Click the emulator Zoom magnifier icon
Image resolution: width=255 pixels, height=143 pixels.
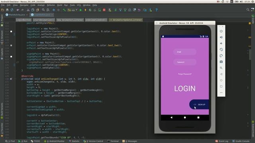(221, 68)
